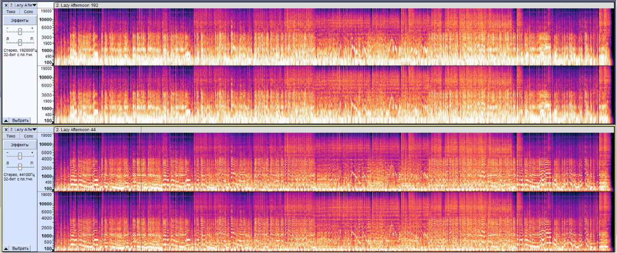Click the gain slider of the 44100Hz track
617x253 pixels.
click(x=20, y=155)
